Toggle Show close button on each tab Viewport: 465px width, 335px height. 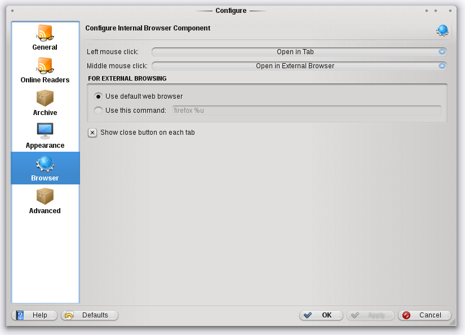[x=92, y=133]
